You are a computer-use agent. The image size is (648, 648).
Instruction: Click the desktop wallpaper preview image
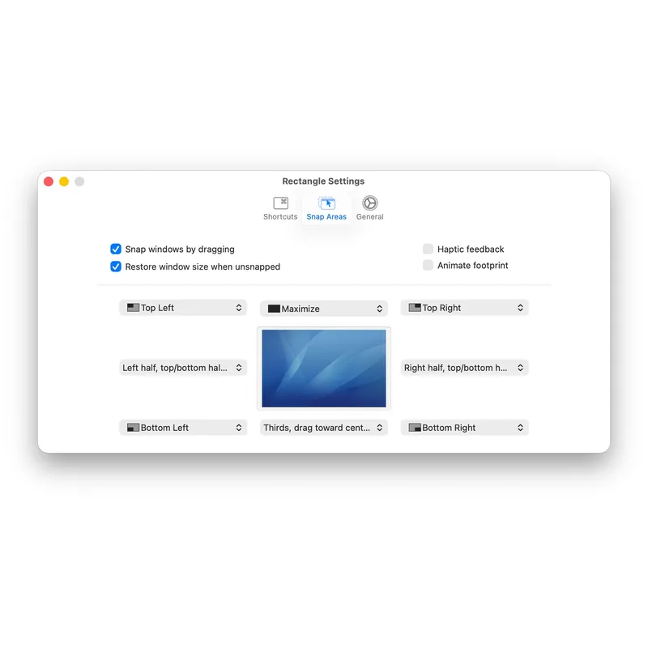324,367
